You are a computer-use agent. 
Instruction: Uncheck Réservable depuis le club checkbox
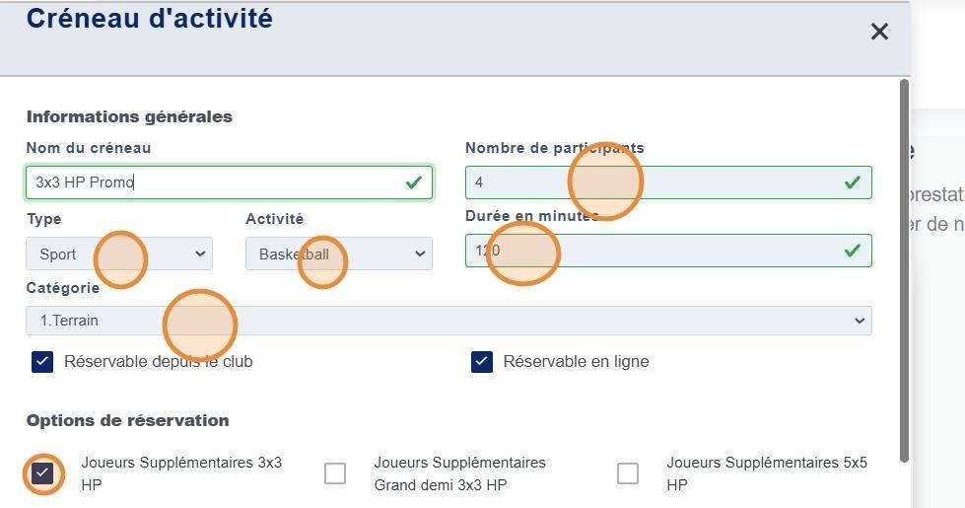42,362
